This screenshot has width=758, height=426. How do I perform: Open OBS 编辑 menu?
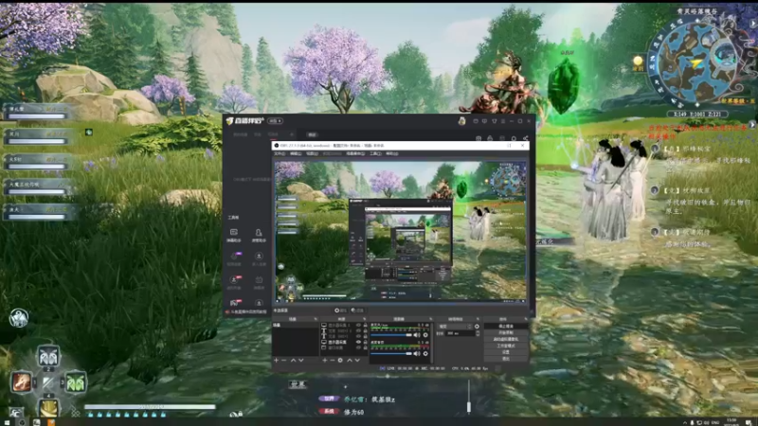[x=296, y=153]
